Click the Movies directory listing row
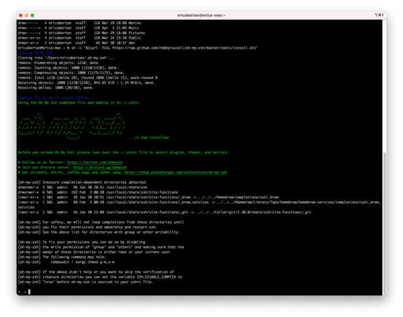The height and width of the screenshot is (317, 403). pyautogui.click(x=79, y=23)
